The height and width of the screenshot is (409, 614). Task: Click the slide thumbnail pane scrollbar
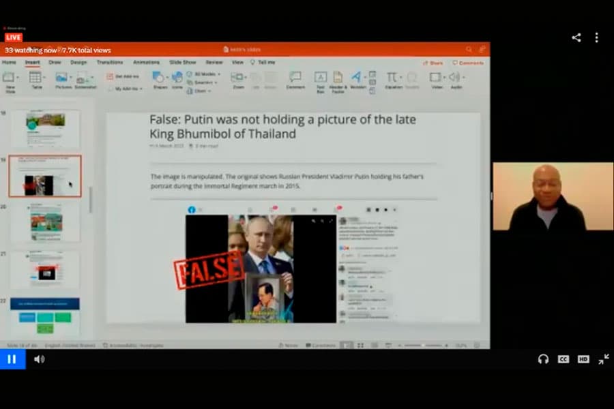click(91, 200)
